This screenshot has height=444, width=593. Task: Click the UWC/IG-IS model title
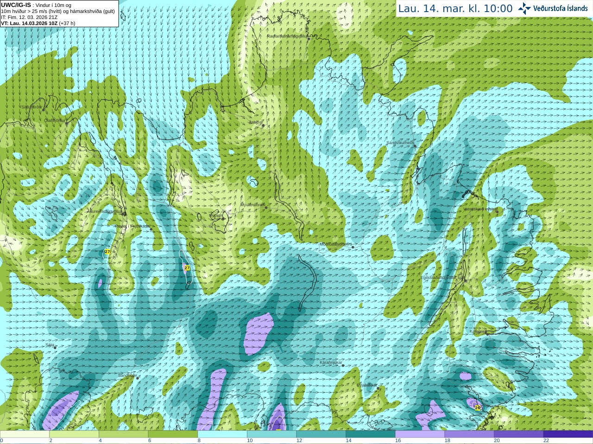click(x=16, y=5)
